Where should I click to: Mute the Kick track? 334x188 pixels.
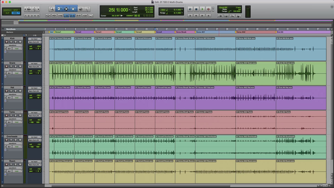pos(20,42)
